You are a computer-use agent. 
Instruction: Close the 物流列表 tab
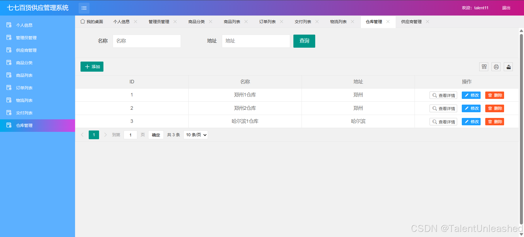(353, 22)
